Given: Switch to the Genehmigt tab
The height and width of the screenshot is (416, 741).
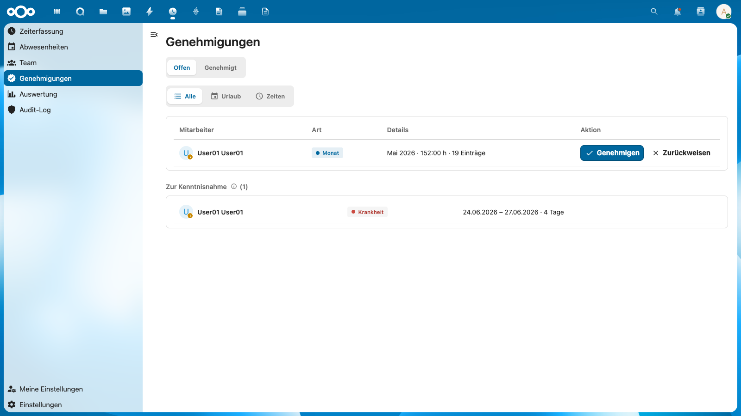Looking at the screenshot, I should point(220,67).
